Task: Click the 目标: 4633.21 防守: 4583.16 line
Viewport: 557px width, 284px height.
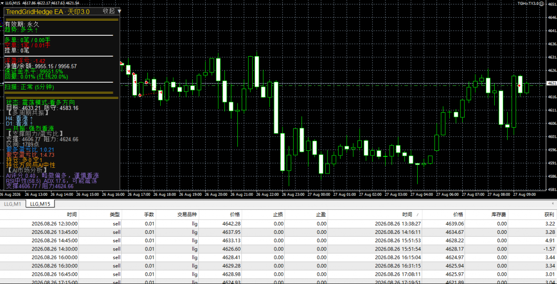Action: [42, 108]
